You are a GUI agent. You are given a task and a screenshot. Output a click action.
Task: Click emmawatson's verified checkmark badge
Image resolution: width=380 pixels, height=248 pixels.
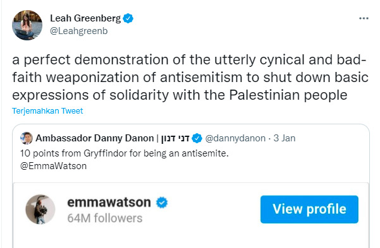162,203
